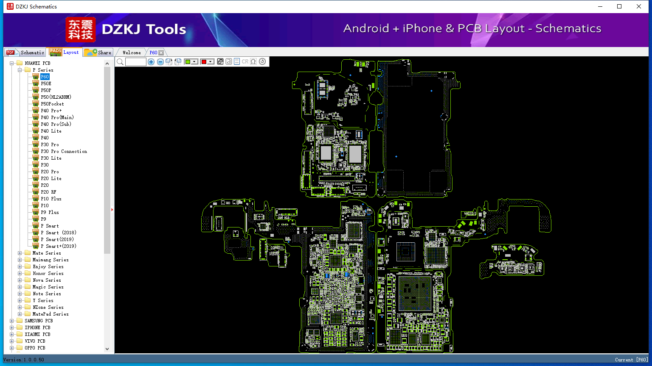Select P20 RF in the tree
652x366 pixels.
[48, 192]
